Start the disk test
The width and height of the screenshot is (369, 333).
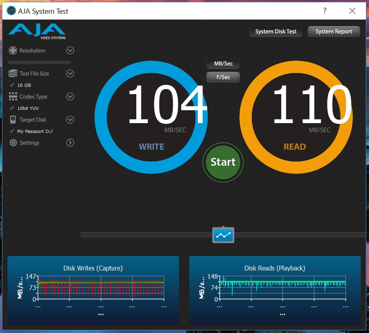pyautogui.click(x=223, y=162)
